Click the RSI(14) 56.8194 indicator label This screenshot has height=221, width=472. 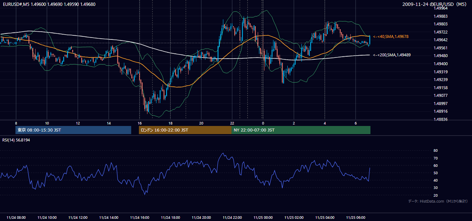[x=16, y=140]
